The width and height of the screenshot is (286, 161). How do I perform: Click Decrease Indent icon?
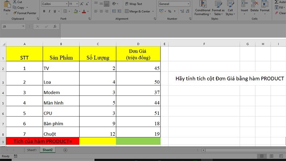pos(114,11)
